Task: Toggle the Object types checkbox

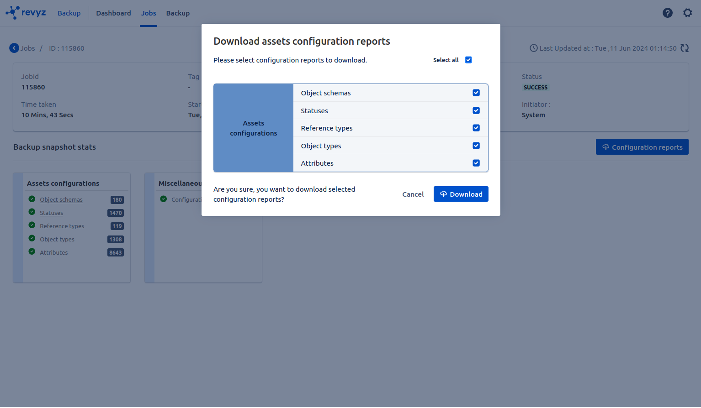Action: [476, 146]
